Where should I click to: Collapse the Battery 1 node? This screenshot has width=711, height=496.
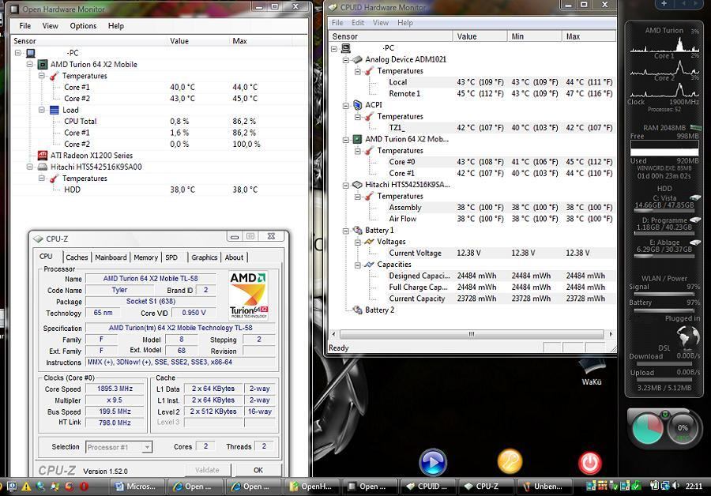[x=345, y=231]
